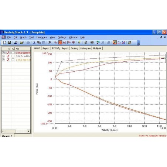Switch to the Histogram tab
Viewport: 167px width, 167px height.
tap(85, 48)
